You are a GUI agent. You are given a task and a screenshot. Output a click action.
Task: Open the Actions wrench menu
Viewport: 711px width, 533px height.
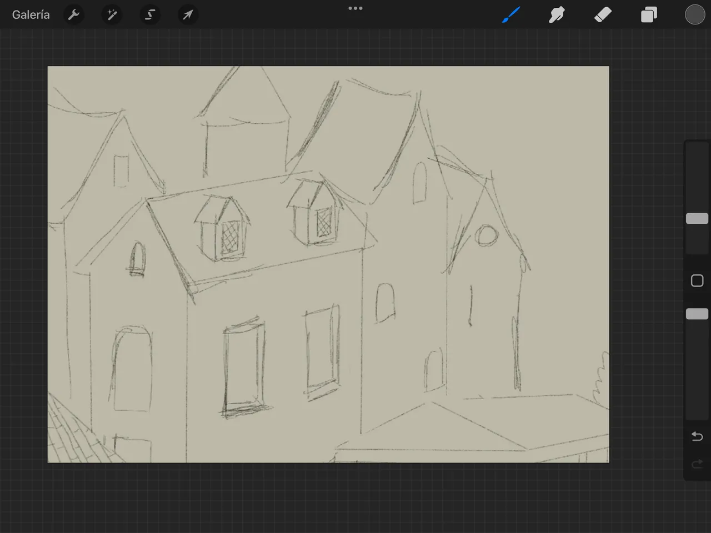coord(74,15)
